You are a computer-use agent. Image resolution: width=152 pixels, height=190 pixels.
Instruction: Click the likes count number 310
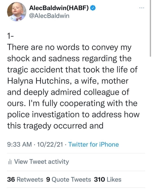[x=99, y=180]
